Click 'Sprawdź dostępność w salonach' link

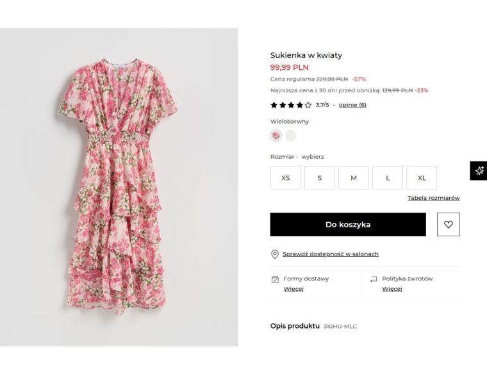click(x=330, y=254)
